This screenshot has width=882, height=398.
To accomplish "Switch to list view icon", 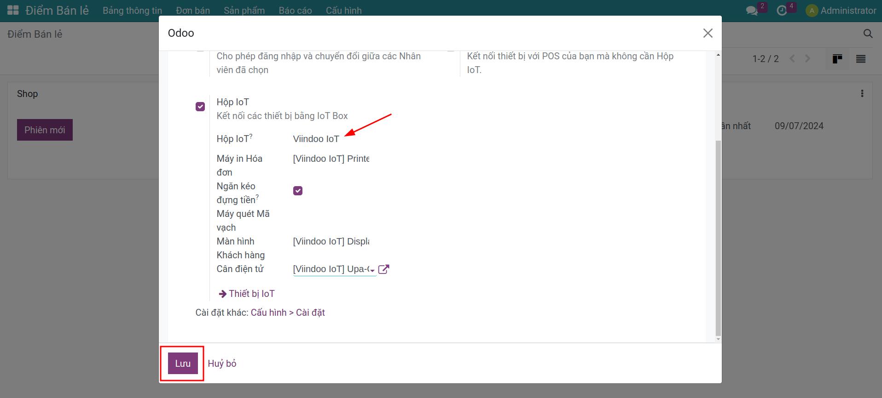I will point(860,59).
